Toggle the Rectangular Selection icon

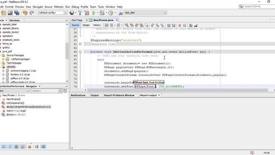point(146,25)
